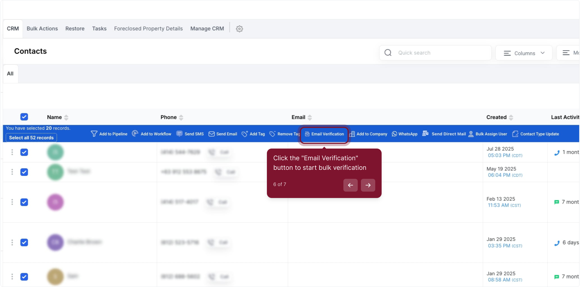Click the Add Tag icon
The width and height of the screenshot is (580, 287).
(x=245, y=134)
